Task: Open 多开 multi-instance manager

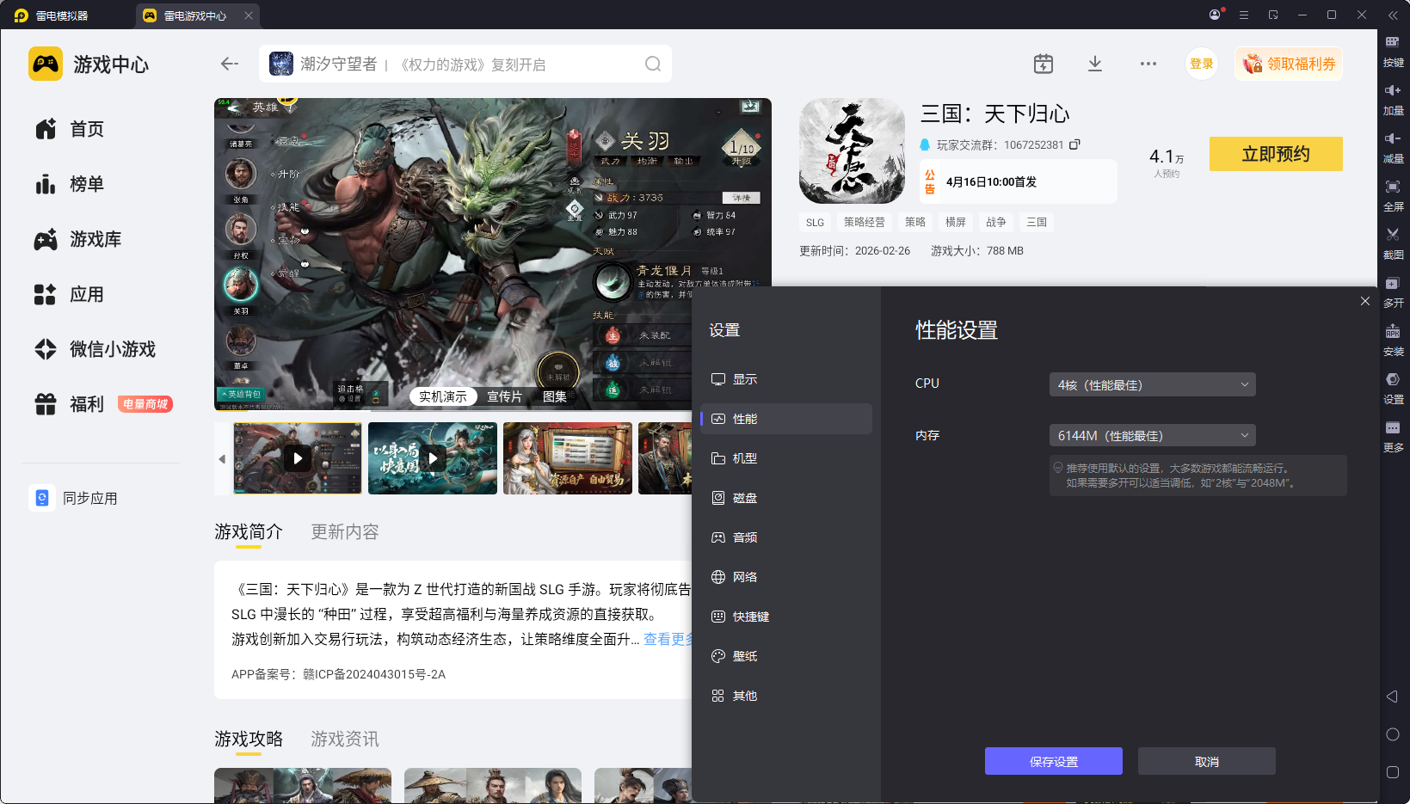Action: point(1393,292)
